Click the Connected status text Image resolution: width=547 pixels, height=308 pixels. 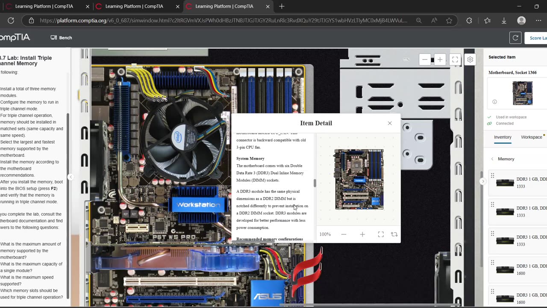pos(505,123)
